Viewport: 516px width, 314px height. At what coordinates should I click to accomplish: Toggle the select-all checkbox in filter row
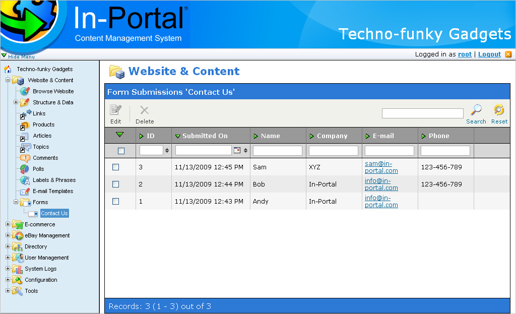click(x=121, y=151)
